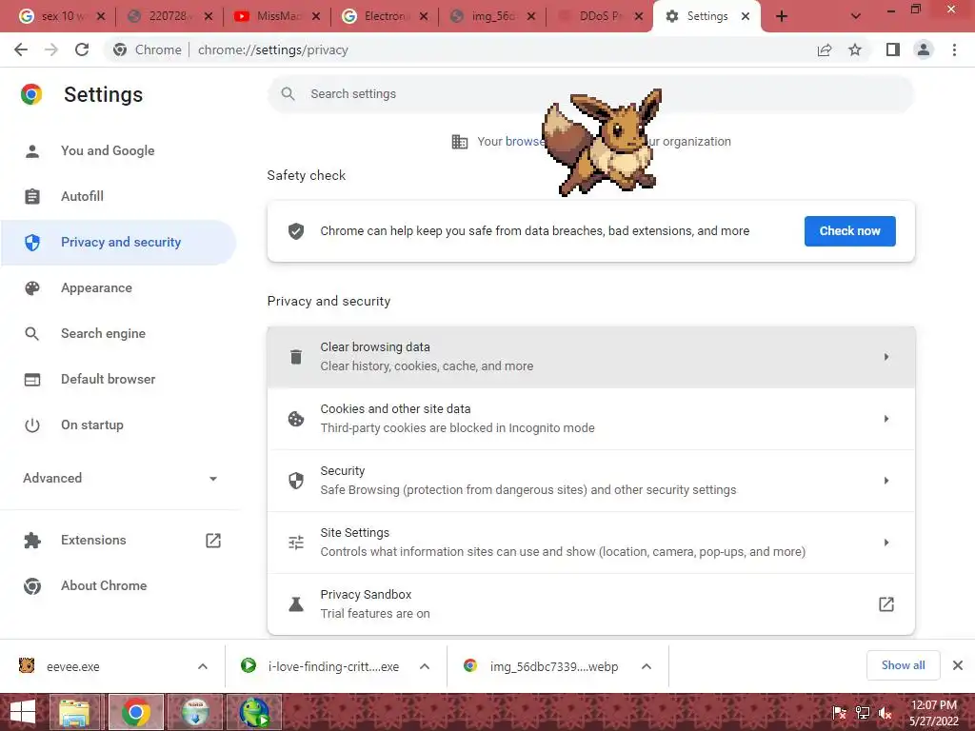Open About Chrome page
This screenshot has width=975, height=731.
point(118,585)
